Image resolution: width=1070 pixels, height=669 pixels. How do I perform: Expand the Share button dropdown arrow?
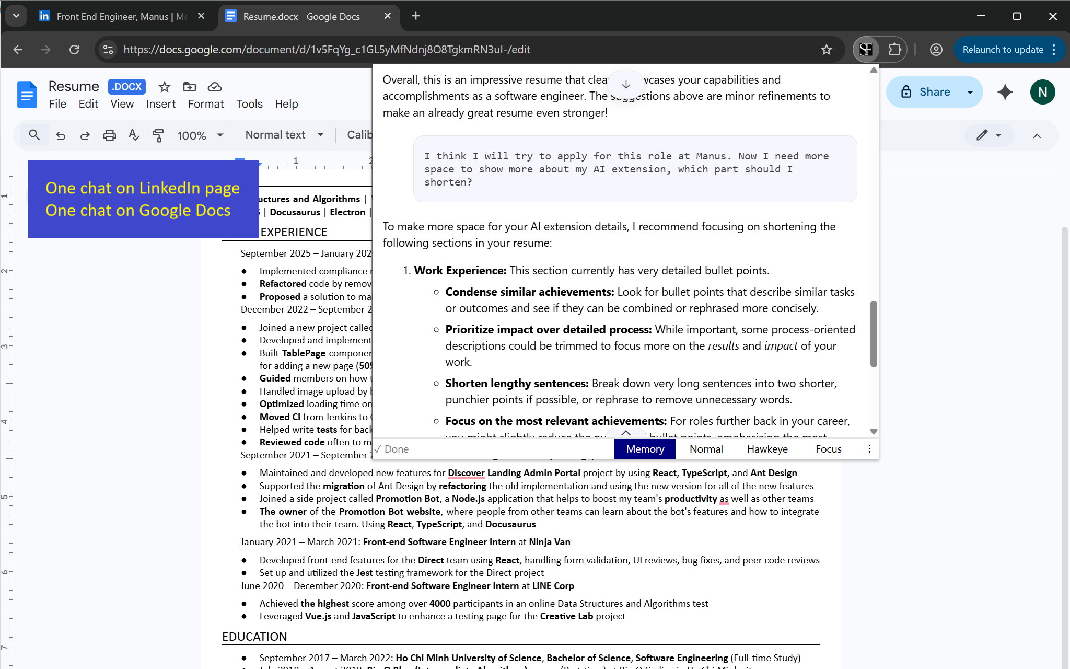click(x=970, y=91)
